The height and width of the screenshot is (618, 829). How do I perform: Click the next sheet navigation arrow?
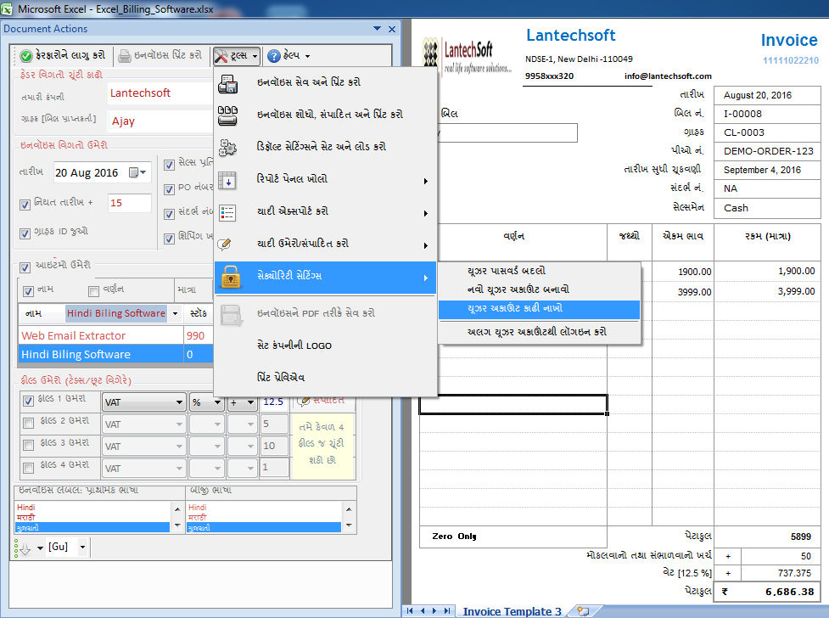[x=434, y=610]
